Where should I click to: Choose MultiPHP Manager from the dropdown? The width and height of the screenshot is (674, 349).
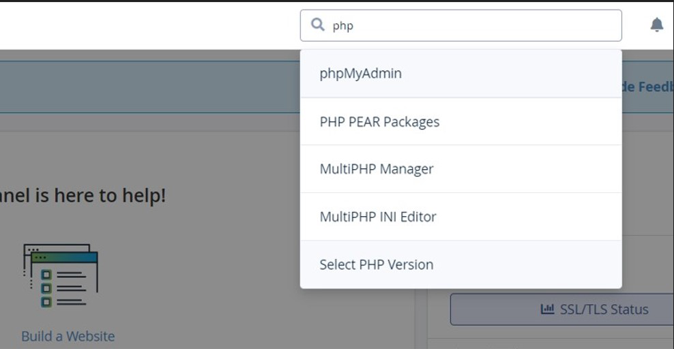[x=376, y=169]
